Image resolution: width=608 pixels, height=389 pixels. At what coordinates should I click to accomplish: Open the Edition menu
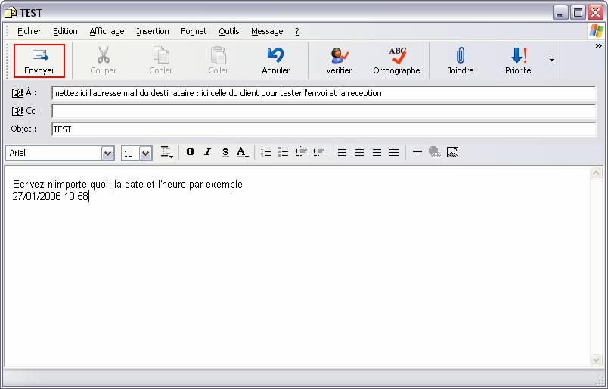pyautogui.click(x=65, y=31)
